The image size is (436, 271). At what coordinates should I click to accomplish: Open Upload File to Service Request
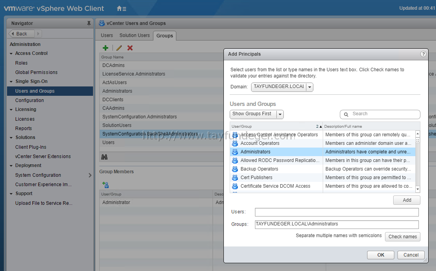(44, 203)
